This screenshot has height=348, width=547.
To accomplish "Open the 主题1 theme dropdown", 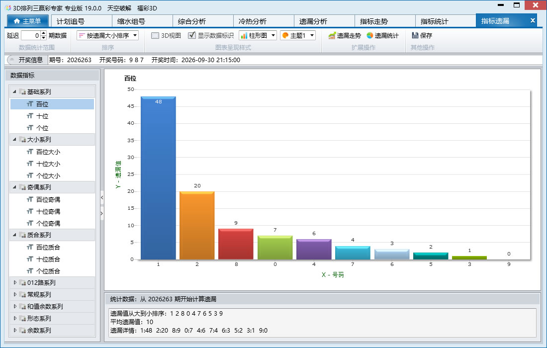I will click(298, 36).
